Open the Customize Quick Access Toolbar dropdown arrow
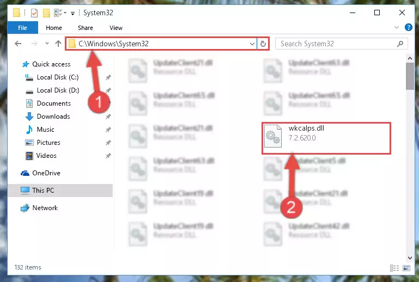This screenshot has height=282, width=419. 72,14
